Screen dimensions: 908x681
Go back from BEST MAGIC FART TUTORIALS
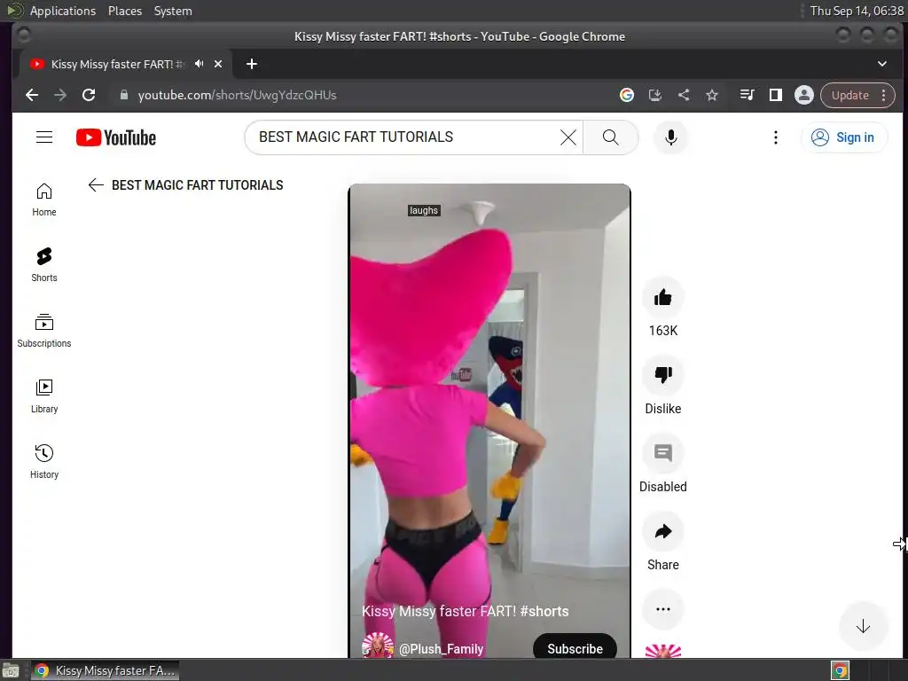click(96, 184)
